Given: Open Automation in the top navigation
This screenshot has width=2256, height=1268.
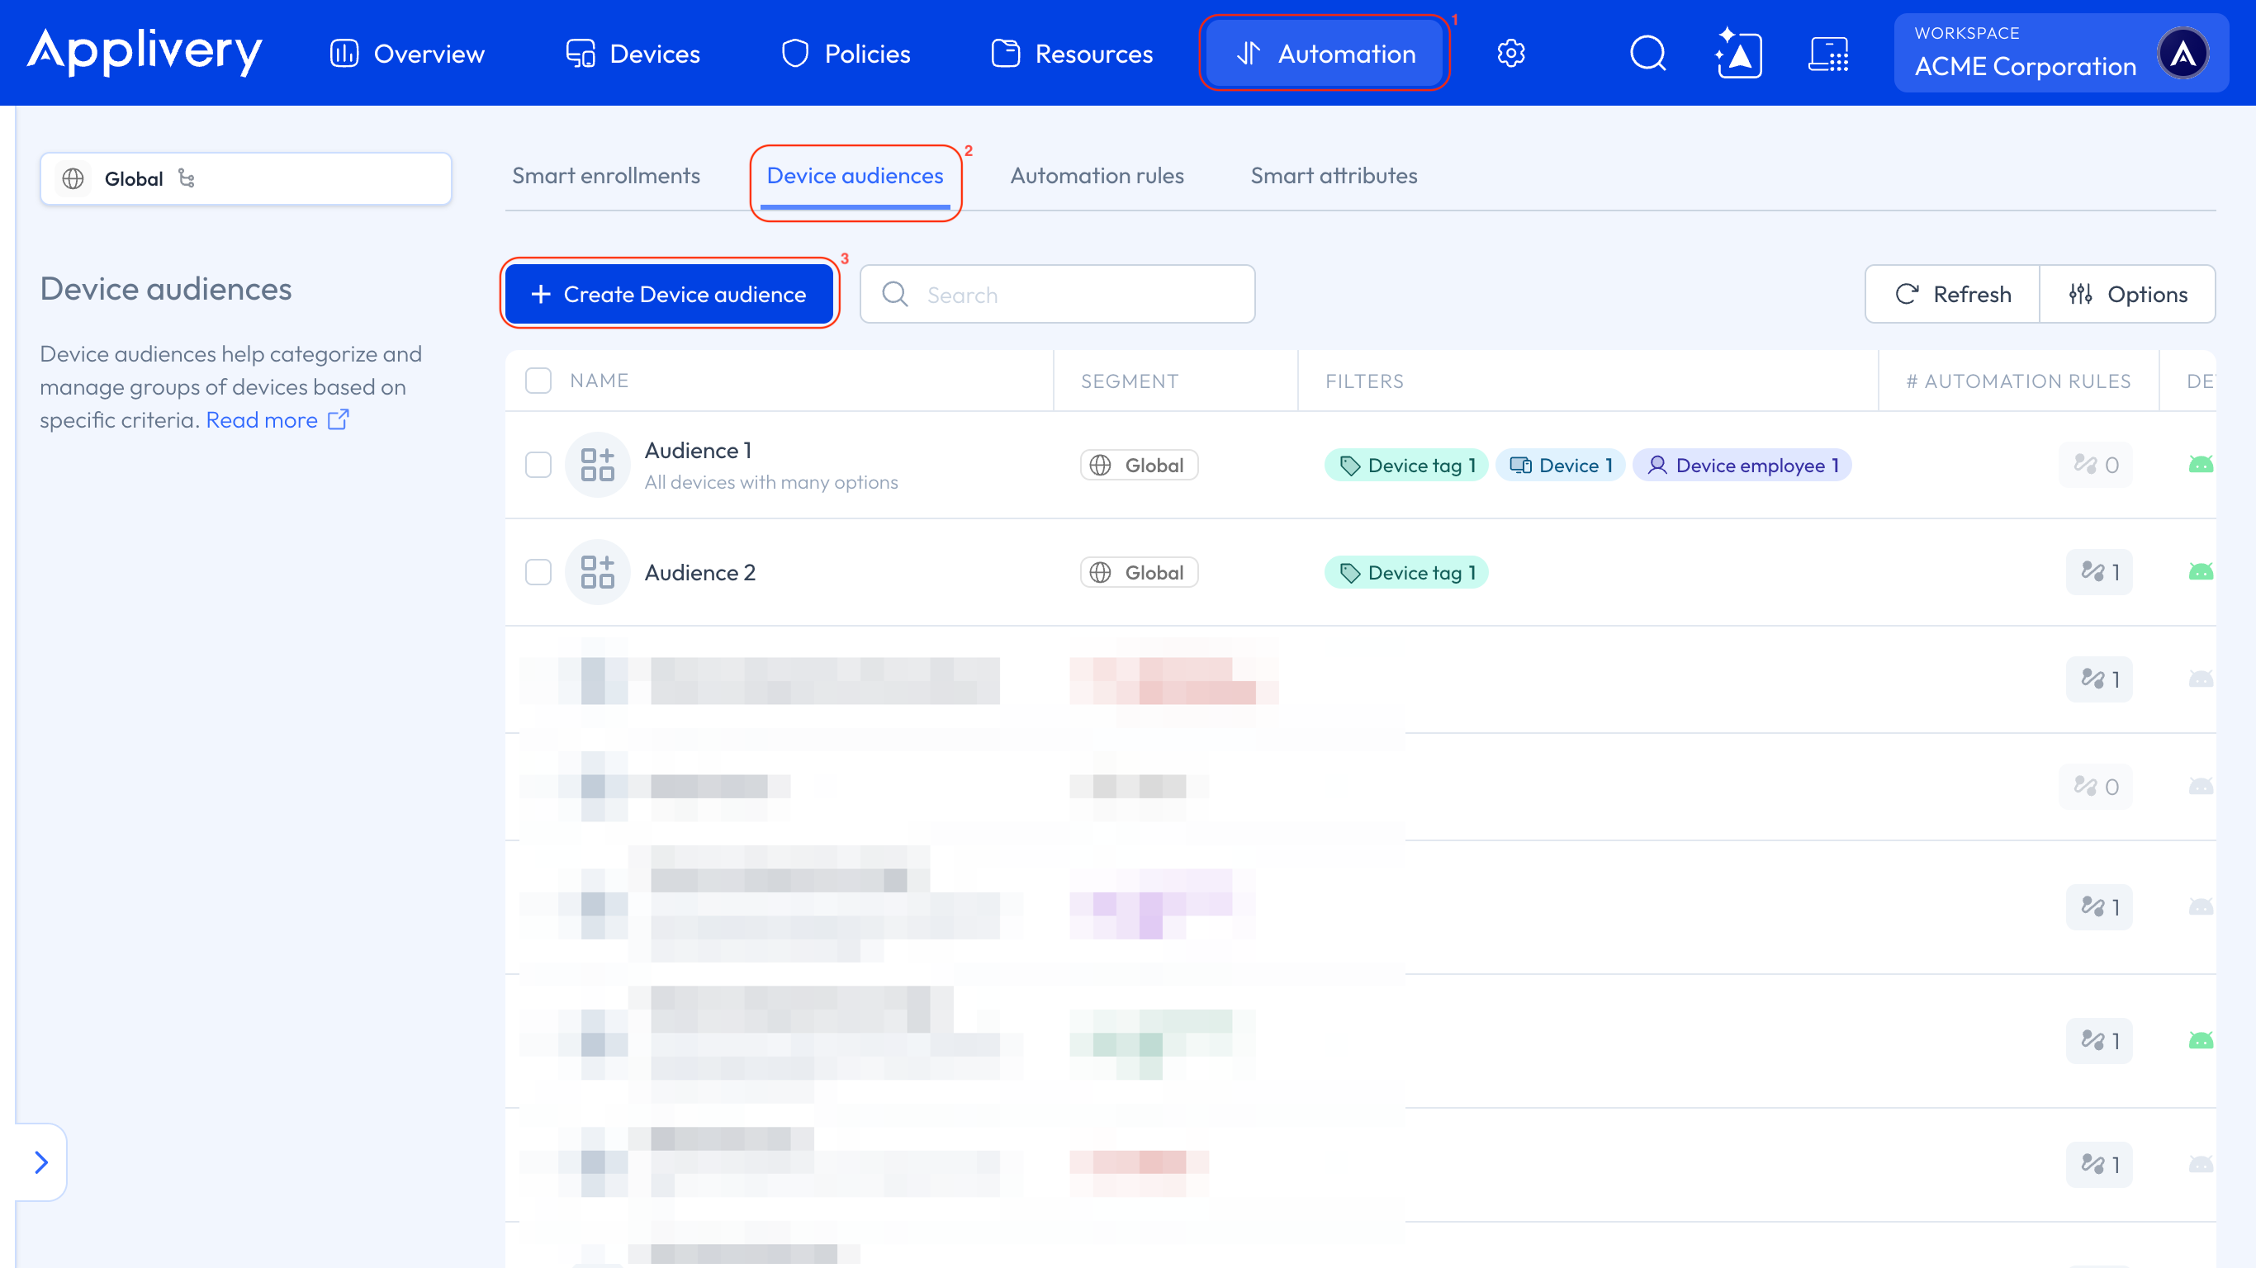Looking at the screenshot, I should point(1325,54).
